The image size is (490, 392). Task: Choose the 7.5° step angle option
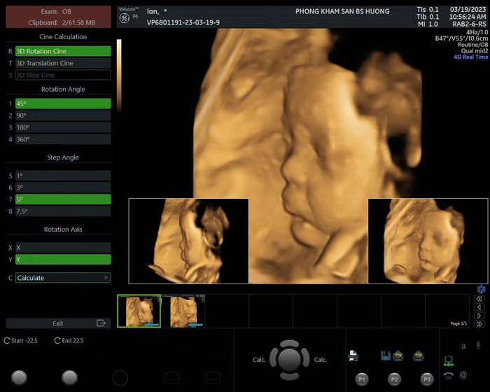click(62, 211)
